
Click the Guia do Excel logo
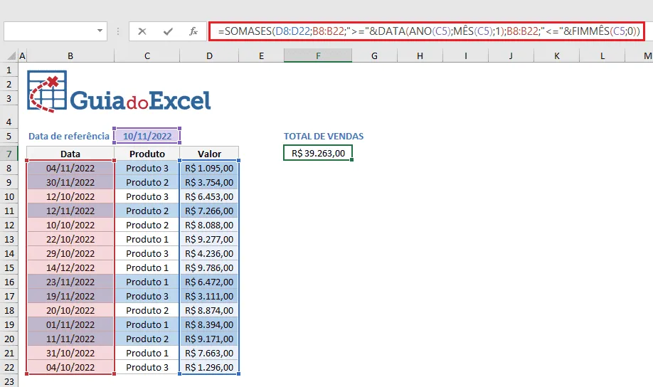tap(119, 92)
